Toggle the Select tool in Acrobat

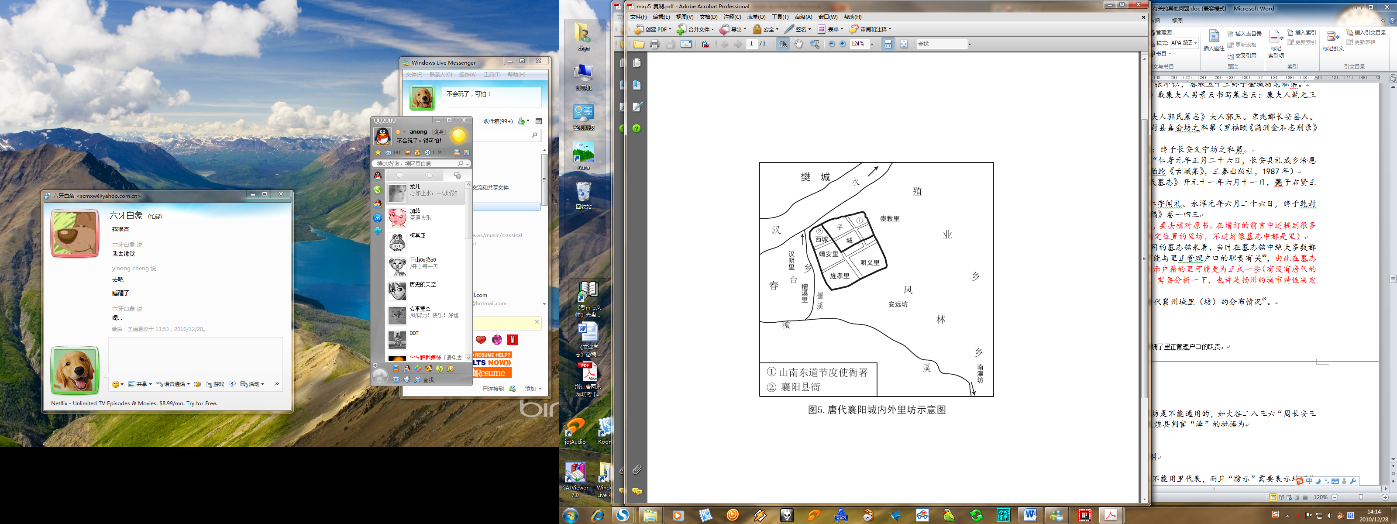click(x=783, y=44)
